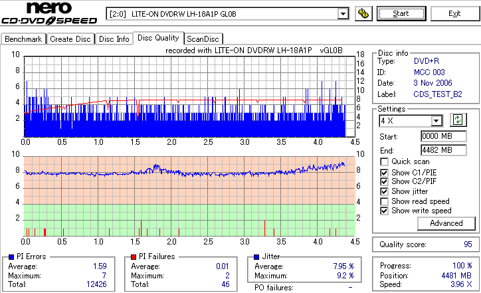Click the blue PI Errors legend square
The image size is (481, 293).
click(11, 257)
